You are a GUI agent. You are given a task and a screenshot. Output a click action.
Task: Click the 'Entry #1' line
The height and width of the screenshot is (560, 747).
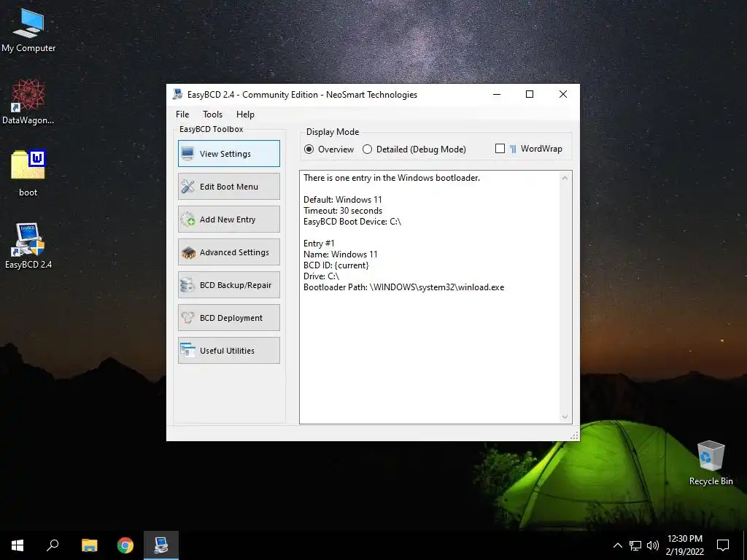pos(320,244)
